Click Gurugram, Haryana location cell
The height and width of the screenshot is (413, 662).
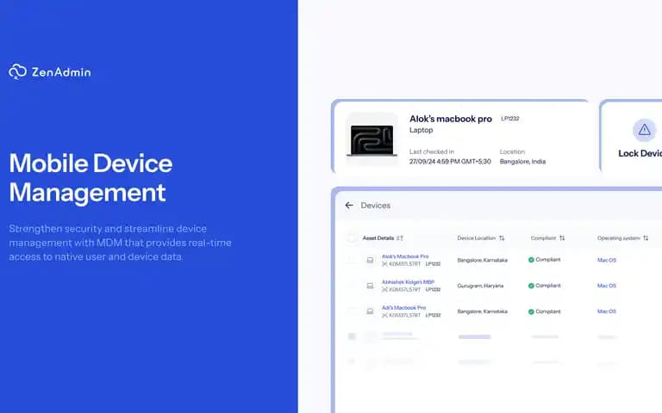coord(480,286)
